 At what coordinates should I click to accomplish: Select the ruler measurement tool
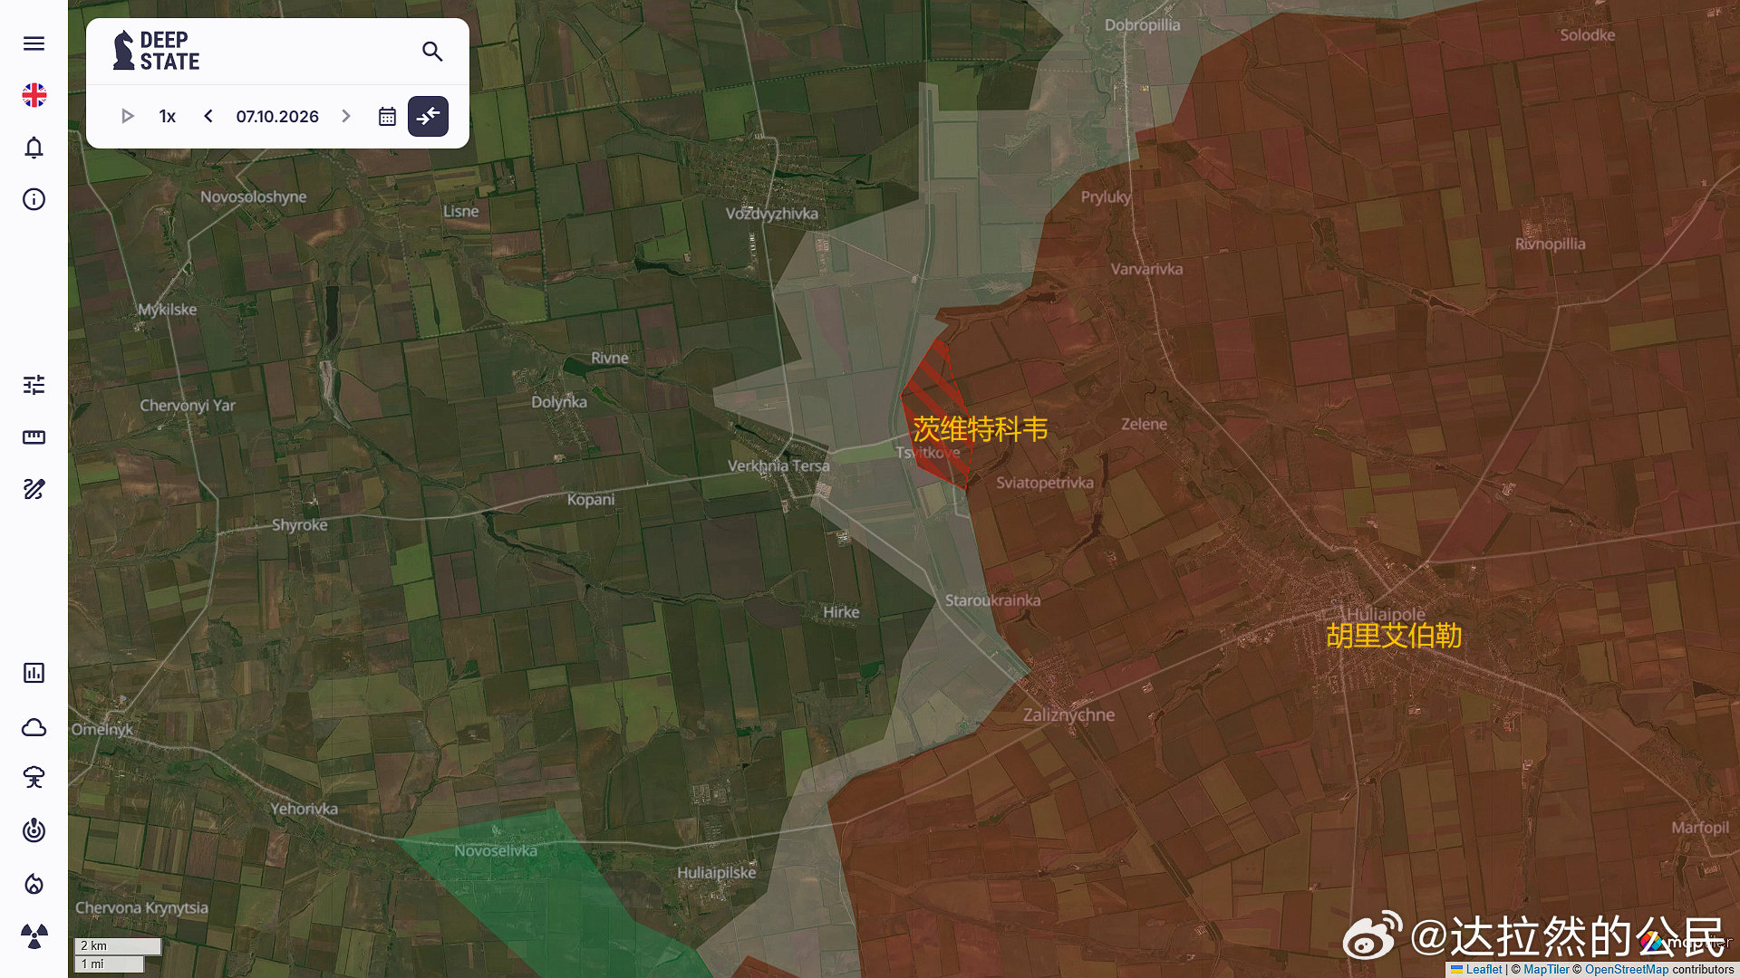point(34,437)
